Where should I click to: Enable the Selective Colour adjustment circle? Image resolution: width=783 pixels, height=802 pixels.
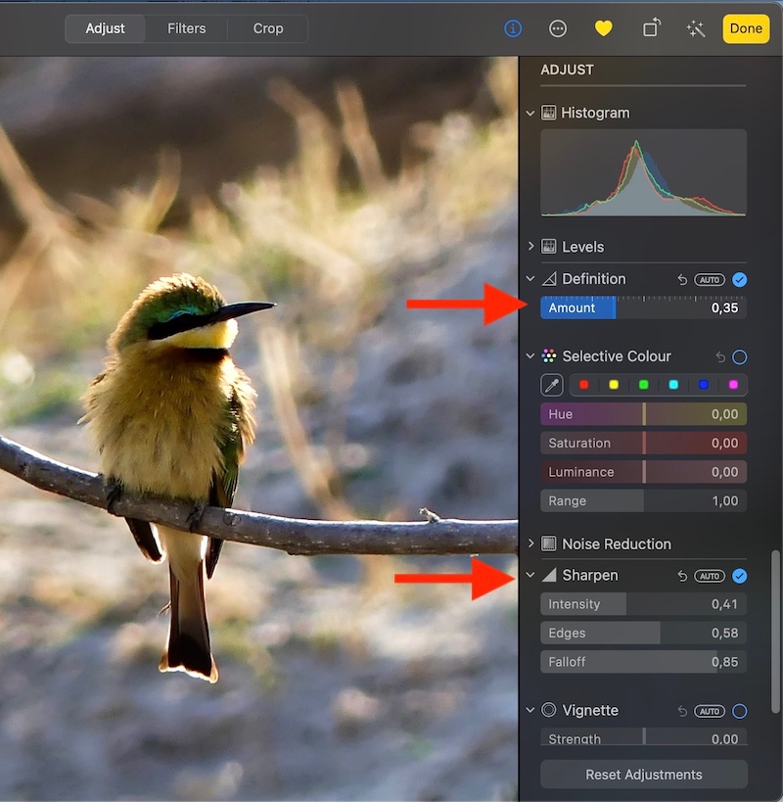[739, 356]
